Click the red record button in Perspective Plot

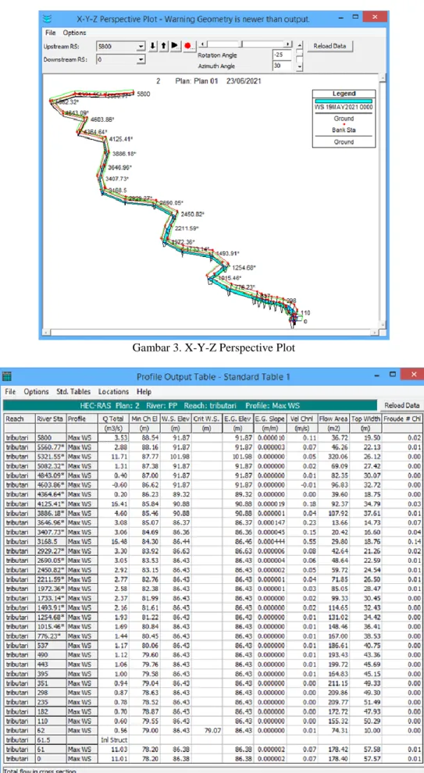(x=187, y=46)
